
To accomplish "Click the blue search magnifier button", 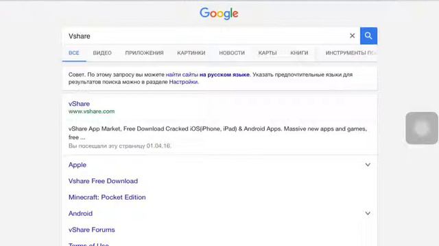I will point(368,36).
